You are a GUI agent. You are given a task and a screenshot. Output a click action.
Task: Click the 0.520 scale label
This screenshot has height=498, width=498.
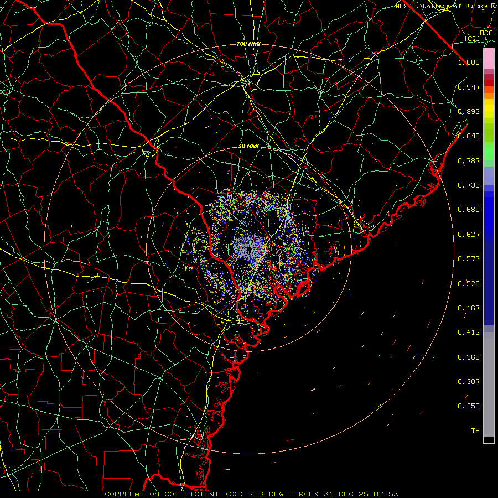point(469,284)
